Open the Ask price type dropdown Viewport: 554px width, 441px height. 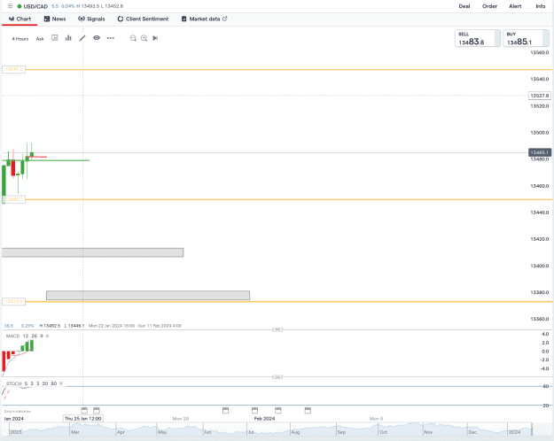click(40, 39)
